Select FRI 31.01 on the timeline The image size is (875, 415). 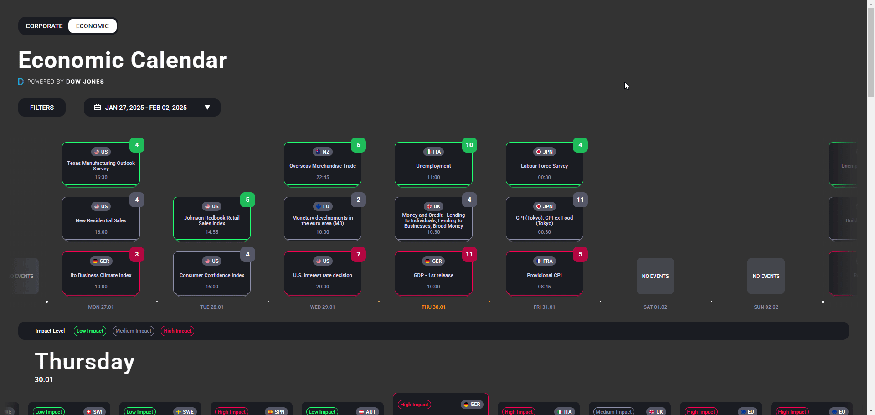coord(544,307)
